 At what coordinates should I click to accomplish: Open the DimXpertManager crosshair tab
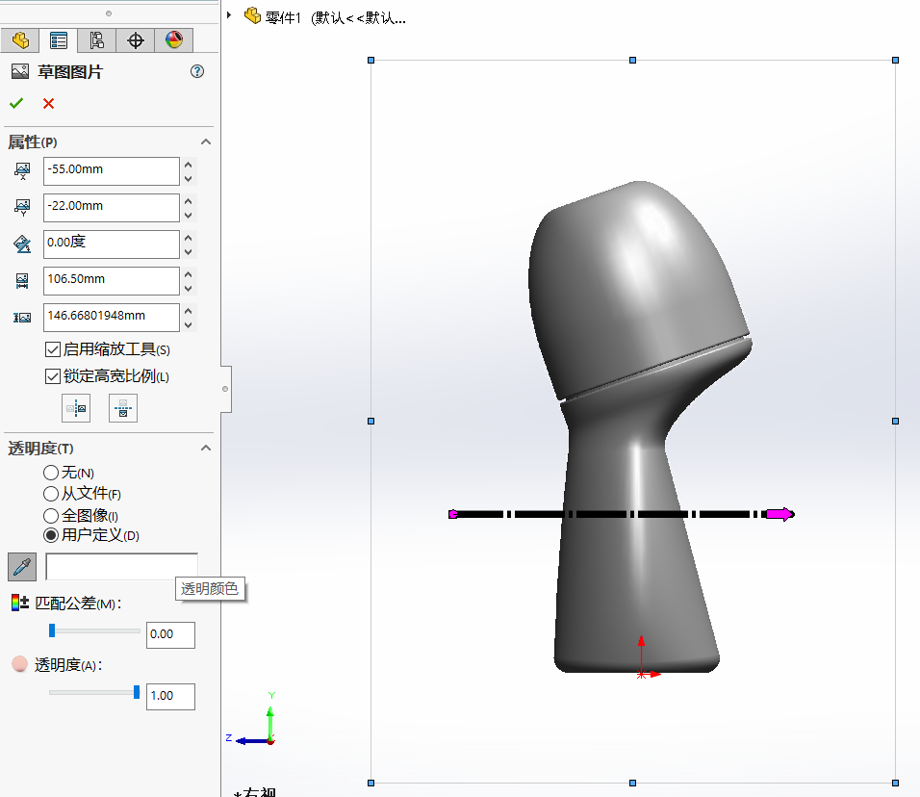136,40
